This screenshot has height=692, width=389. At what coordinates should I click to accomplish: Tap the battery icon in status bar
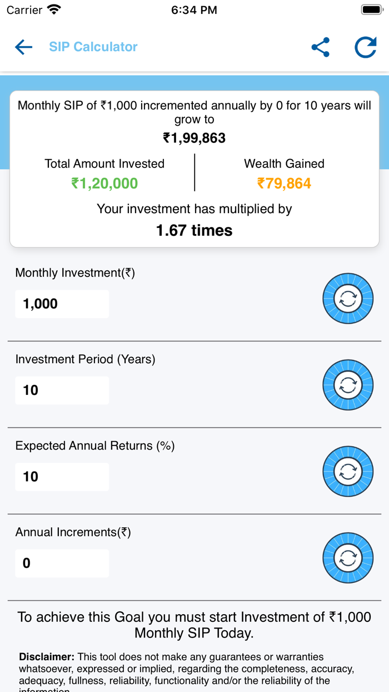point(371,10)
